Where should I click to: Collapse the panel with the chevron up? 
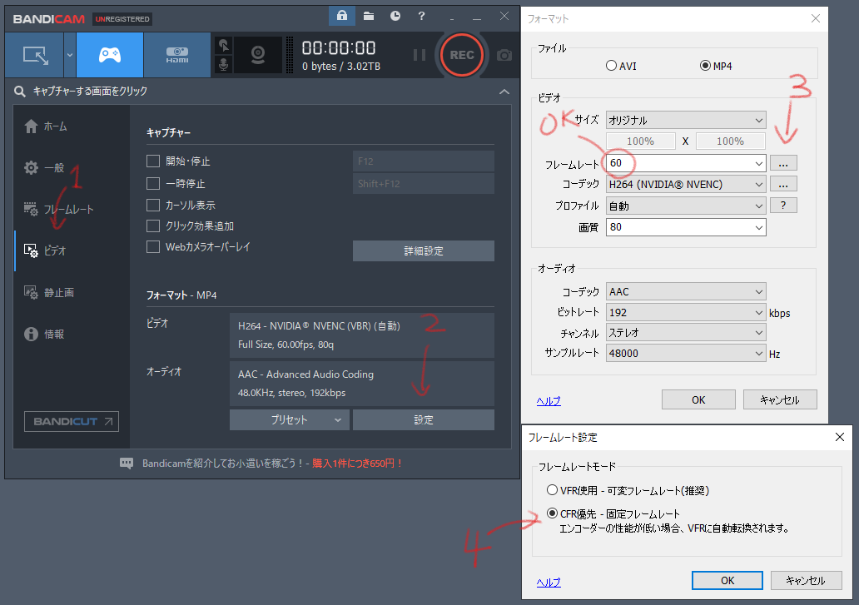click(504, 92)
